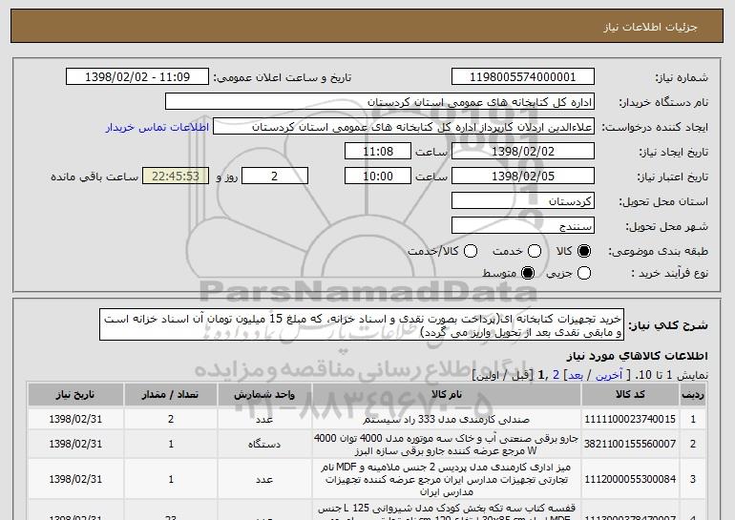Click the تعداد / مقدار column header
The image size is (735, 520).
point(171,394)
